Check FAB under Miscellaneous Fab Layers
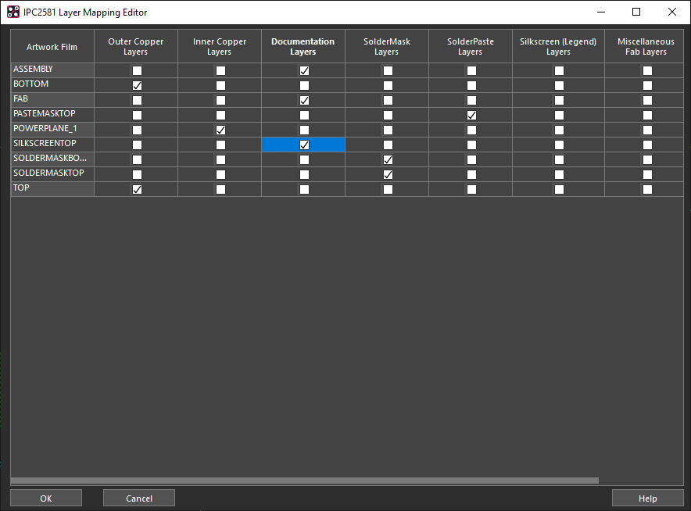Screen dimensions: 691x511 (x=647, y=101)
